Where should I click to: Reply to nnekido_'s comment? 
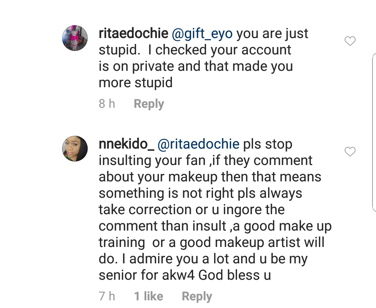pyautogui.click(x=197, y=296)
